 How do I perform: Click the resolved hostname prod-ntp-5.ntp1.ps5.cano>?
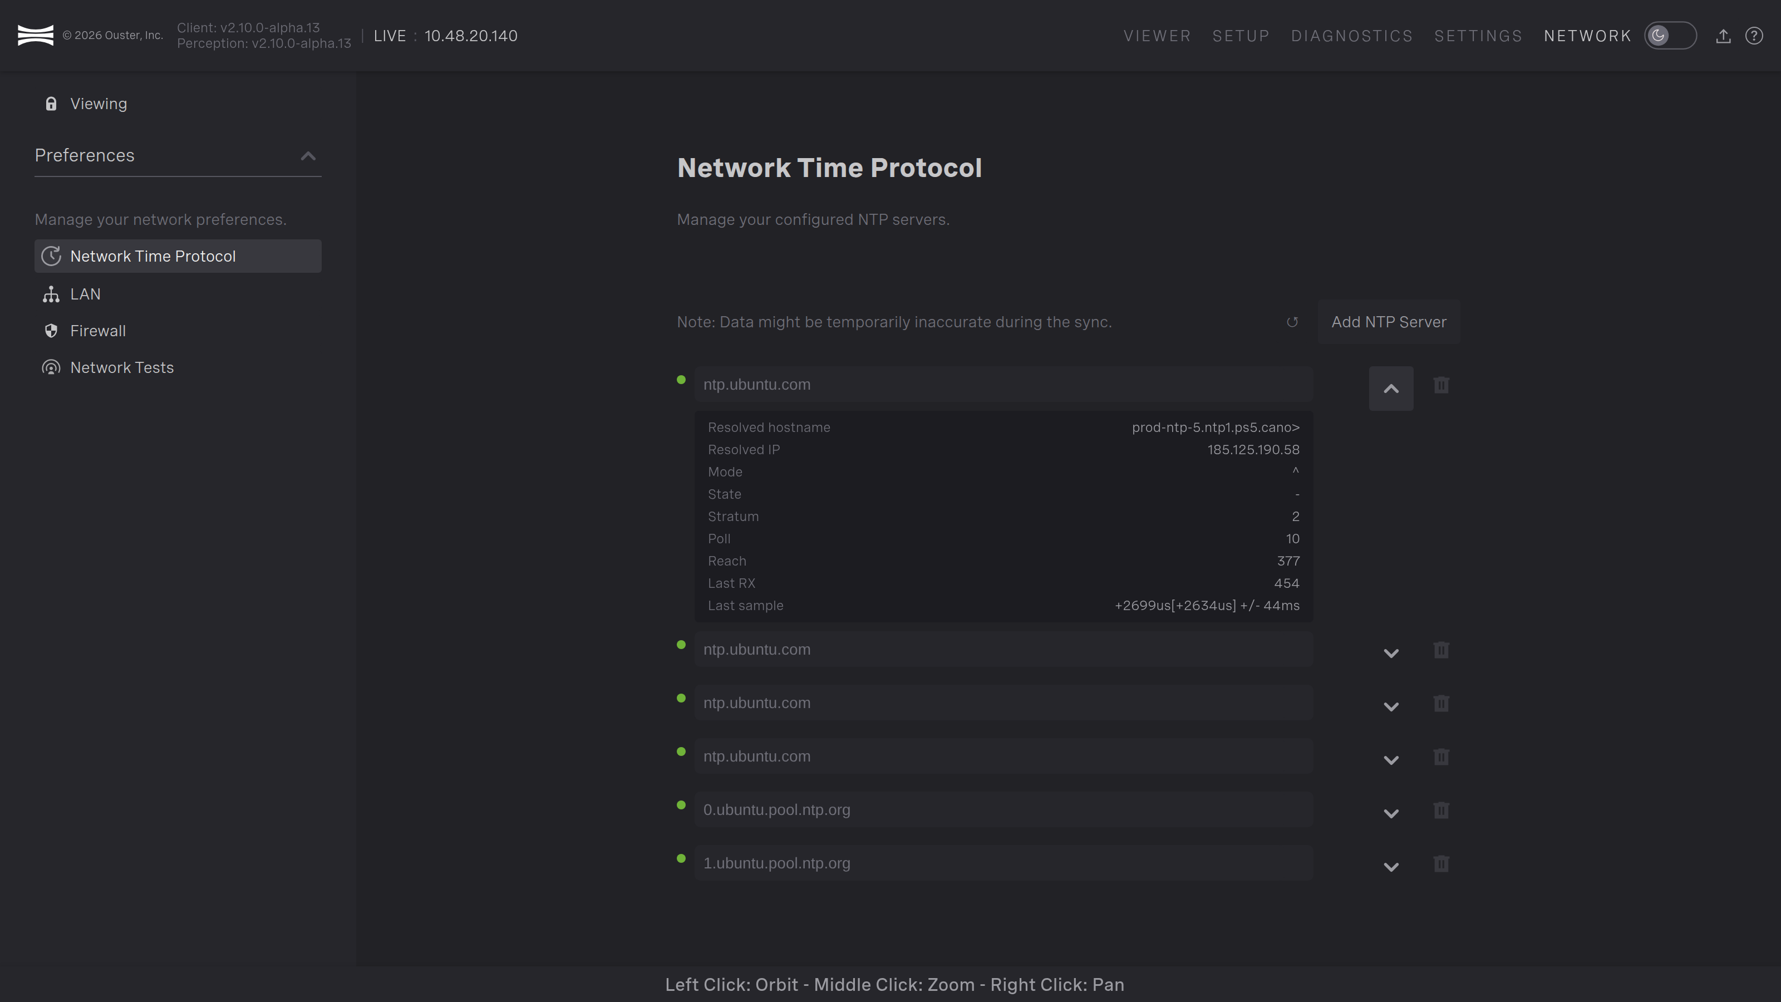pos(1216,428)
